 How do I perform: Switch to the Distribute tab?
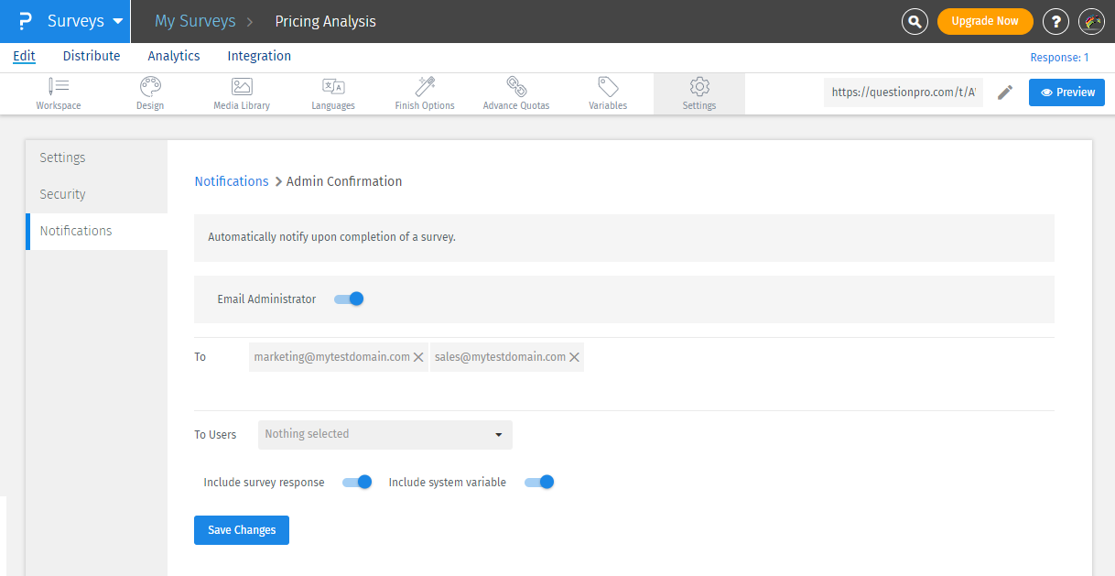[x=92, y=56]
